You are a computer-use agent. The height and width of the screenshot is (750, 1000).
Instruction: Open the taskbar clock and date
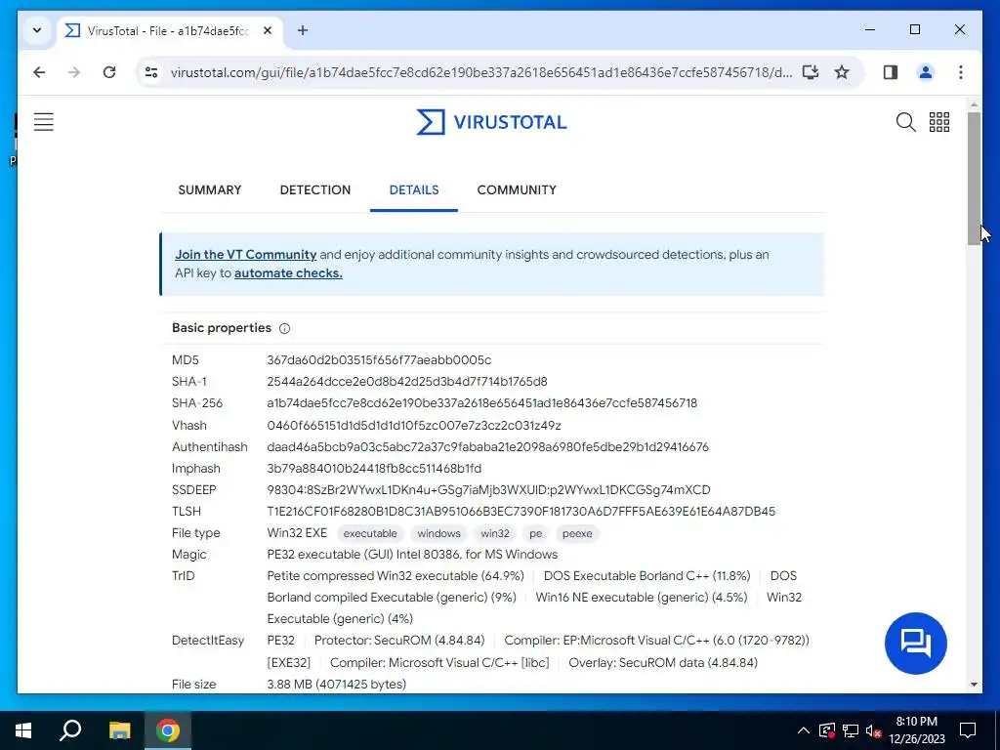click(x=916, y=730)
